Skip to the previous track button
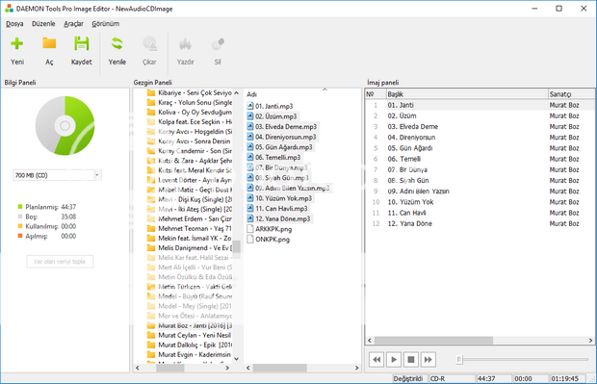 point(376,359)
